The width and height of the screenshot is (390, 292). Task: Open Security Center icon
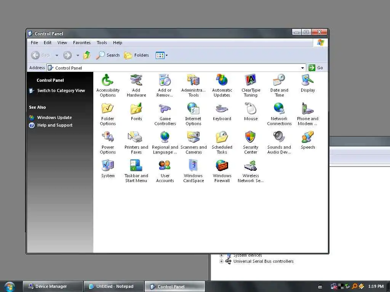click(x=251, y=143)
